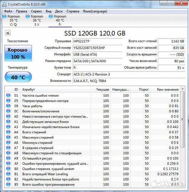Select the Всего операций Wear Leveling attribute name
The height and width of the screenshot is (192, 189).
pyautogui.click(x=45, y=174)
